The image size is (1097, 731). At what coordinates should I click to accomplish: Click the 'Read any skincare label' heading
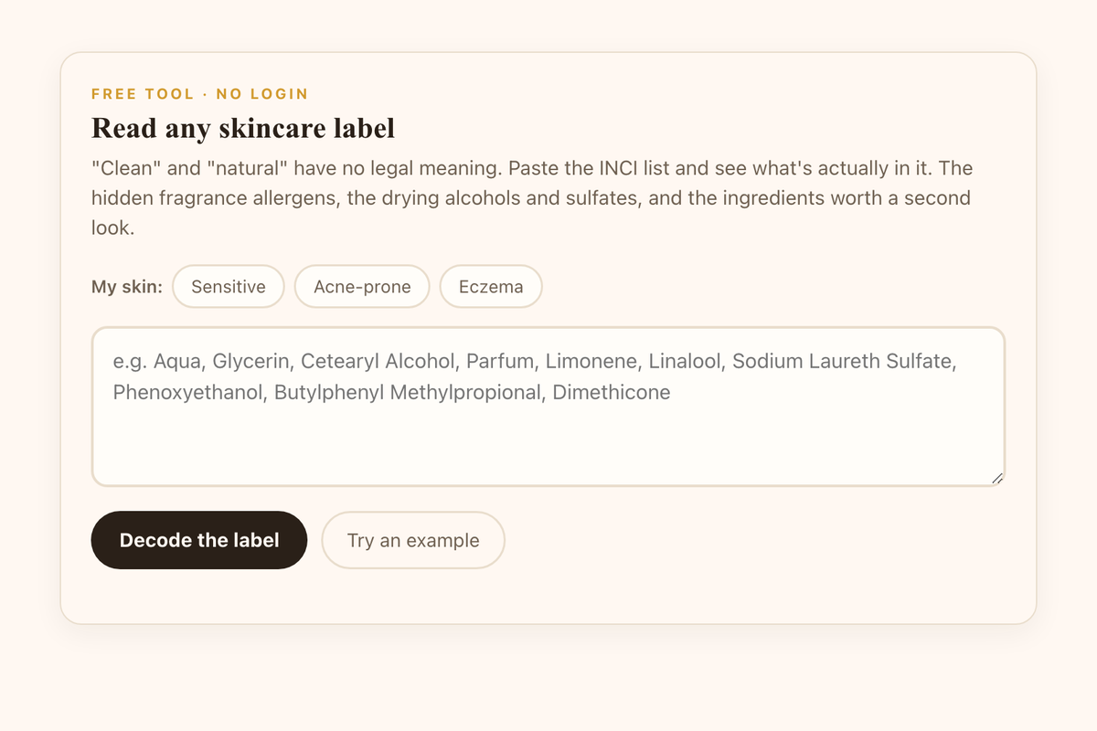243,128
